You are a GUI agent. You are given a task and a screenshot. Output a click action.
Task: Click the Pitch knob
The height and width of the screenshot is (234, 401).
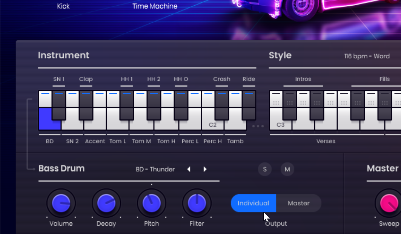coord(151,203)
